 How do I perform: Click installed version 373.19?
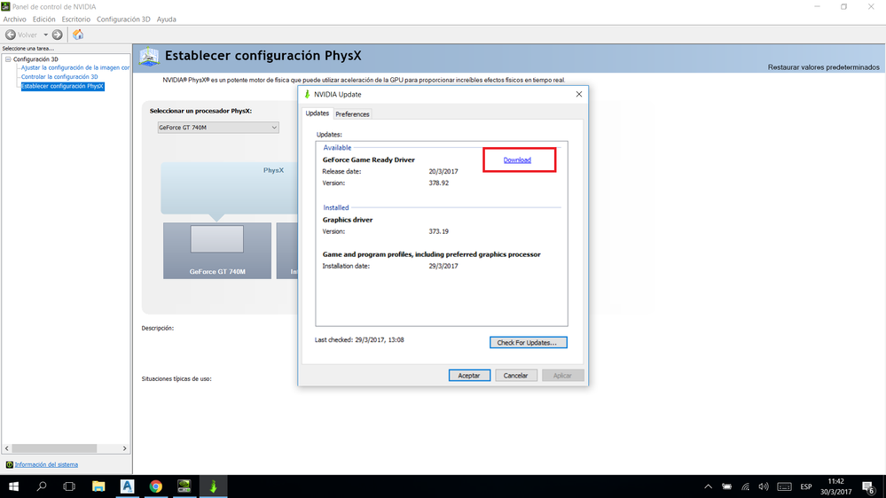click(x=438, y=231)
